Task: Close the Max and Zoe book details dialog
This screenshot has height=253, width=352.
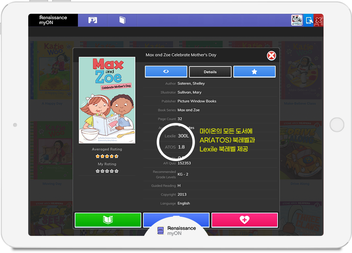Action: point(271,56)
